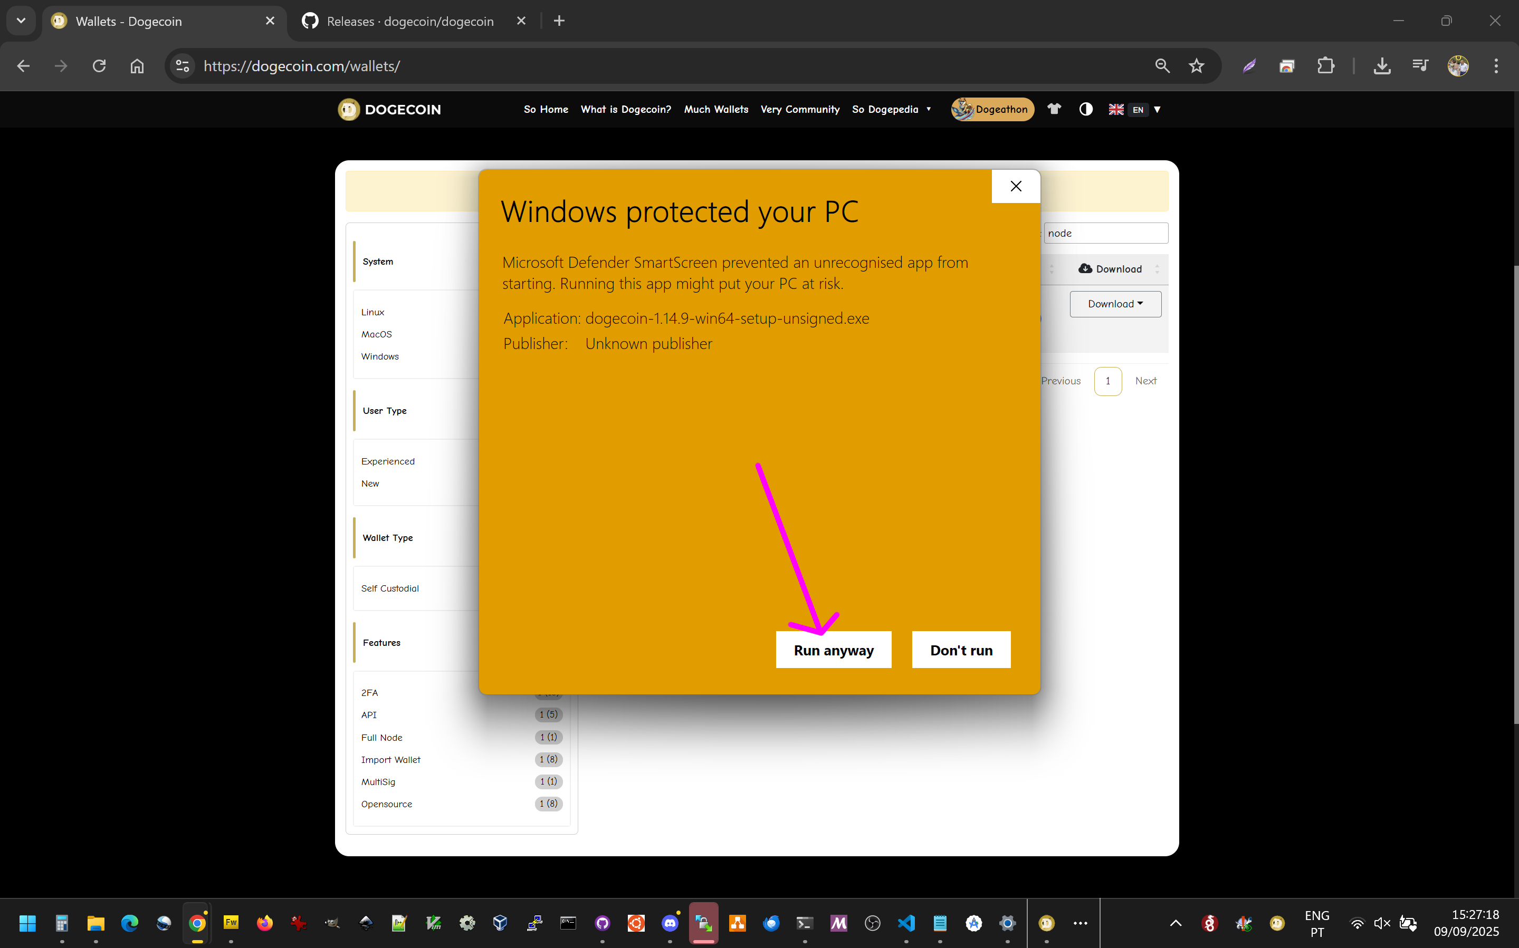Filter by MultiSig feature
This screenshot has height=948, width=1519.
[x=378, y=782]
